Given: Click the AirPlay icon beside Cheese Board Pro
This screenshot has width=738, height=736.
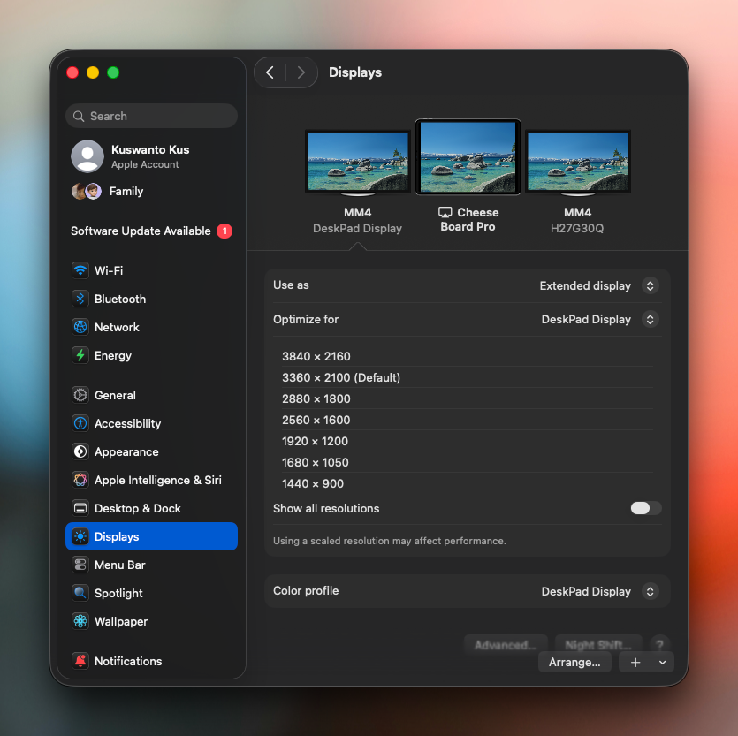Looking at the screenshot, I should tap(445, 212).
